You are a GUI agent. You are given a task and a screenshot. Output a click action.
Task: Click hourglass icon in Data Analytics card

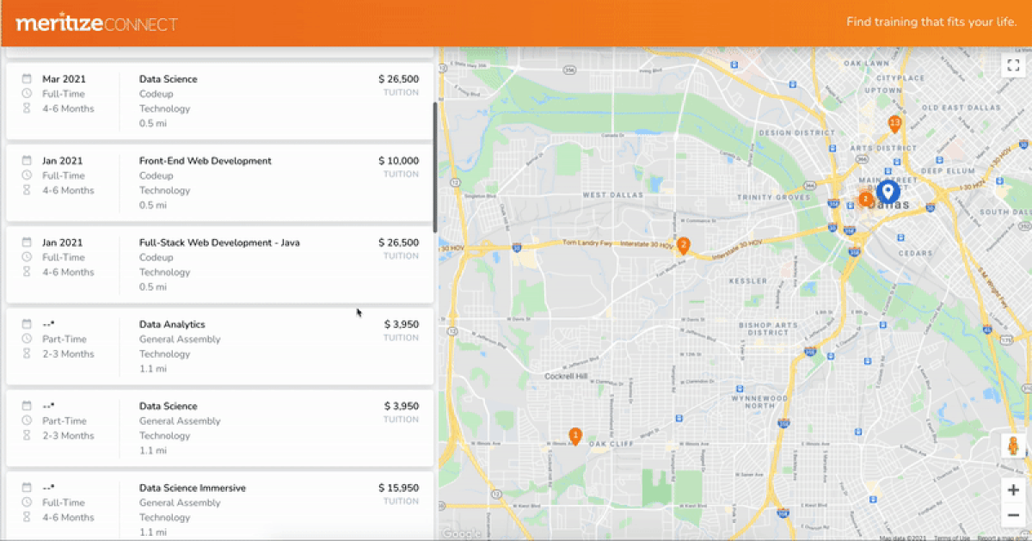(x=27, y=353)
